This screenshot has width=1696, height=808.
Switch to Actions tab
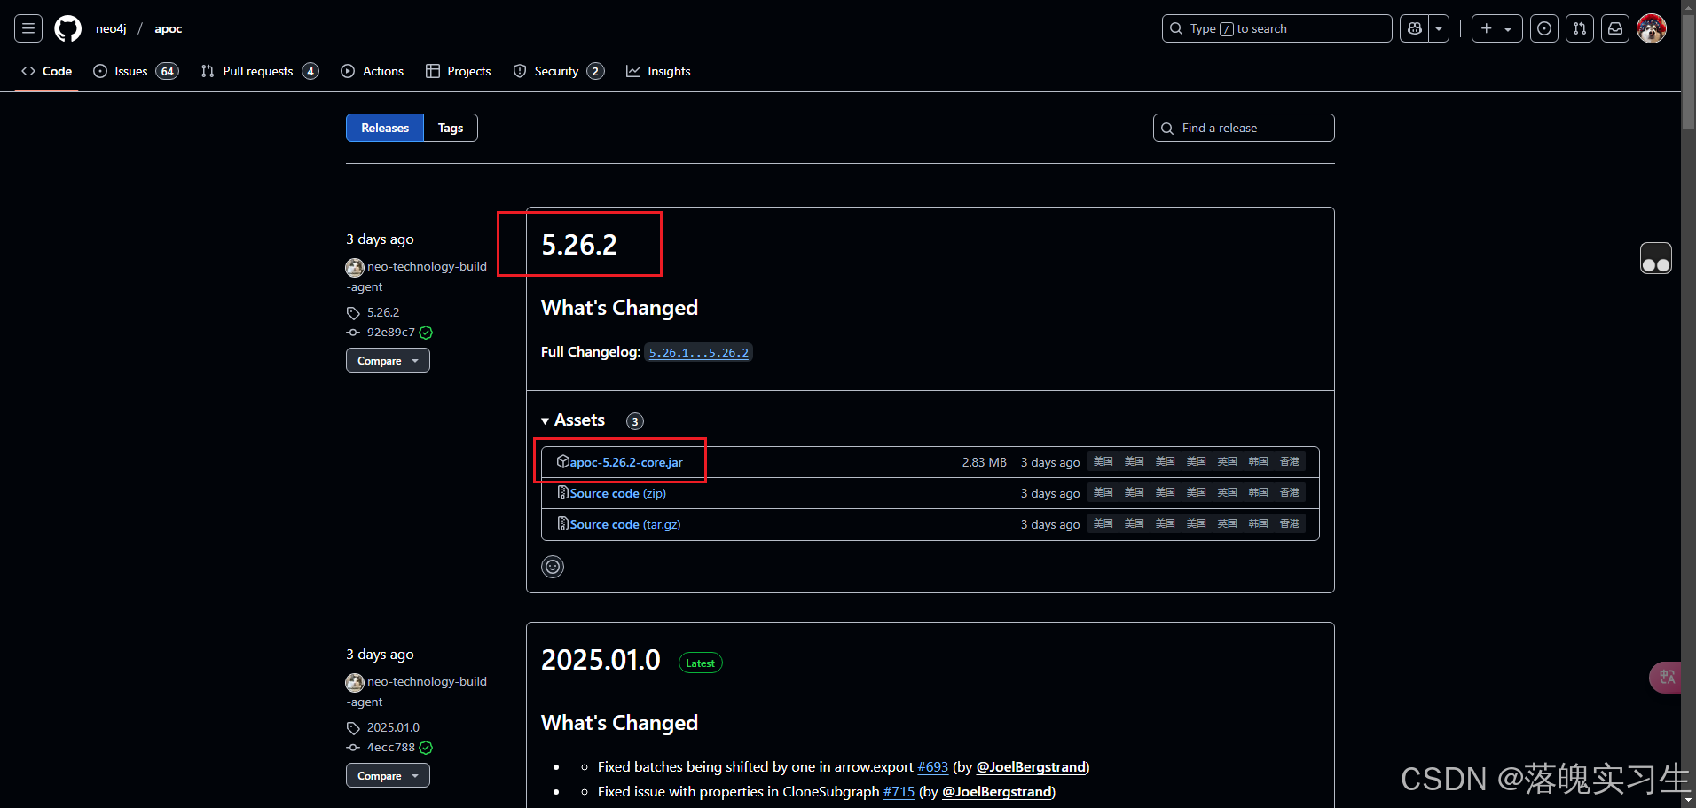coord(373,71)
